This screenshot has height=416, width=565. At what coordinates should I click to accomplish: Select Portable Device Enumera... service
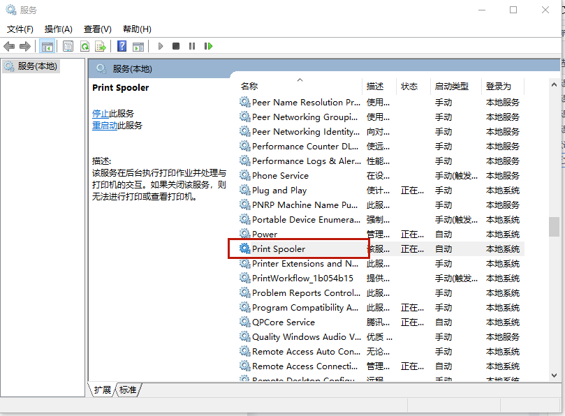(x=381, y=220)
